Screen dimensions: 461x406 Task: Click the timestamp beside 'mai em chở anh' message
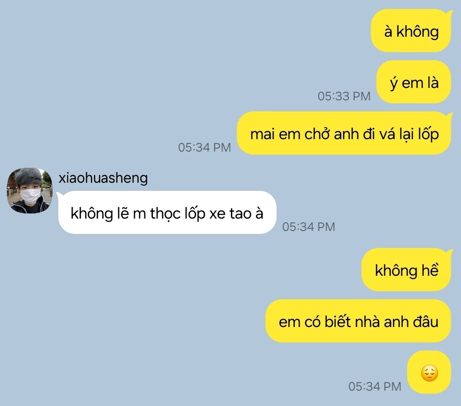(x=204, y=148)
